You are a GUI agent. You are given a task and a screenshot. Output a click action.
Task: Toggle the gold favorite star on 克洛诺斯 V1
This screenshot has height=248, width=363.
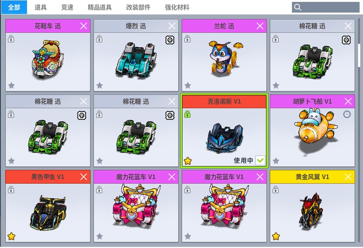[188, 161]
